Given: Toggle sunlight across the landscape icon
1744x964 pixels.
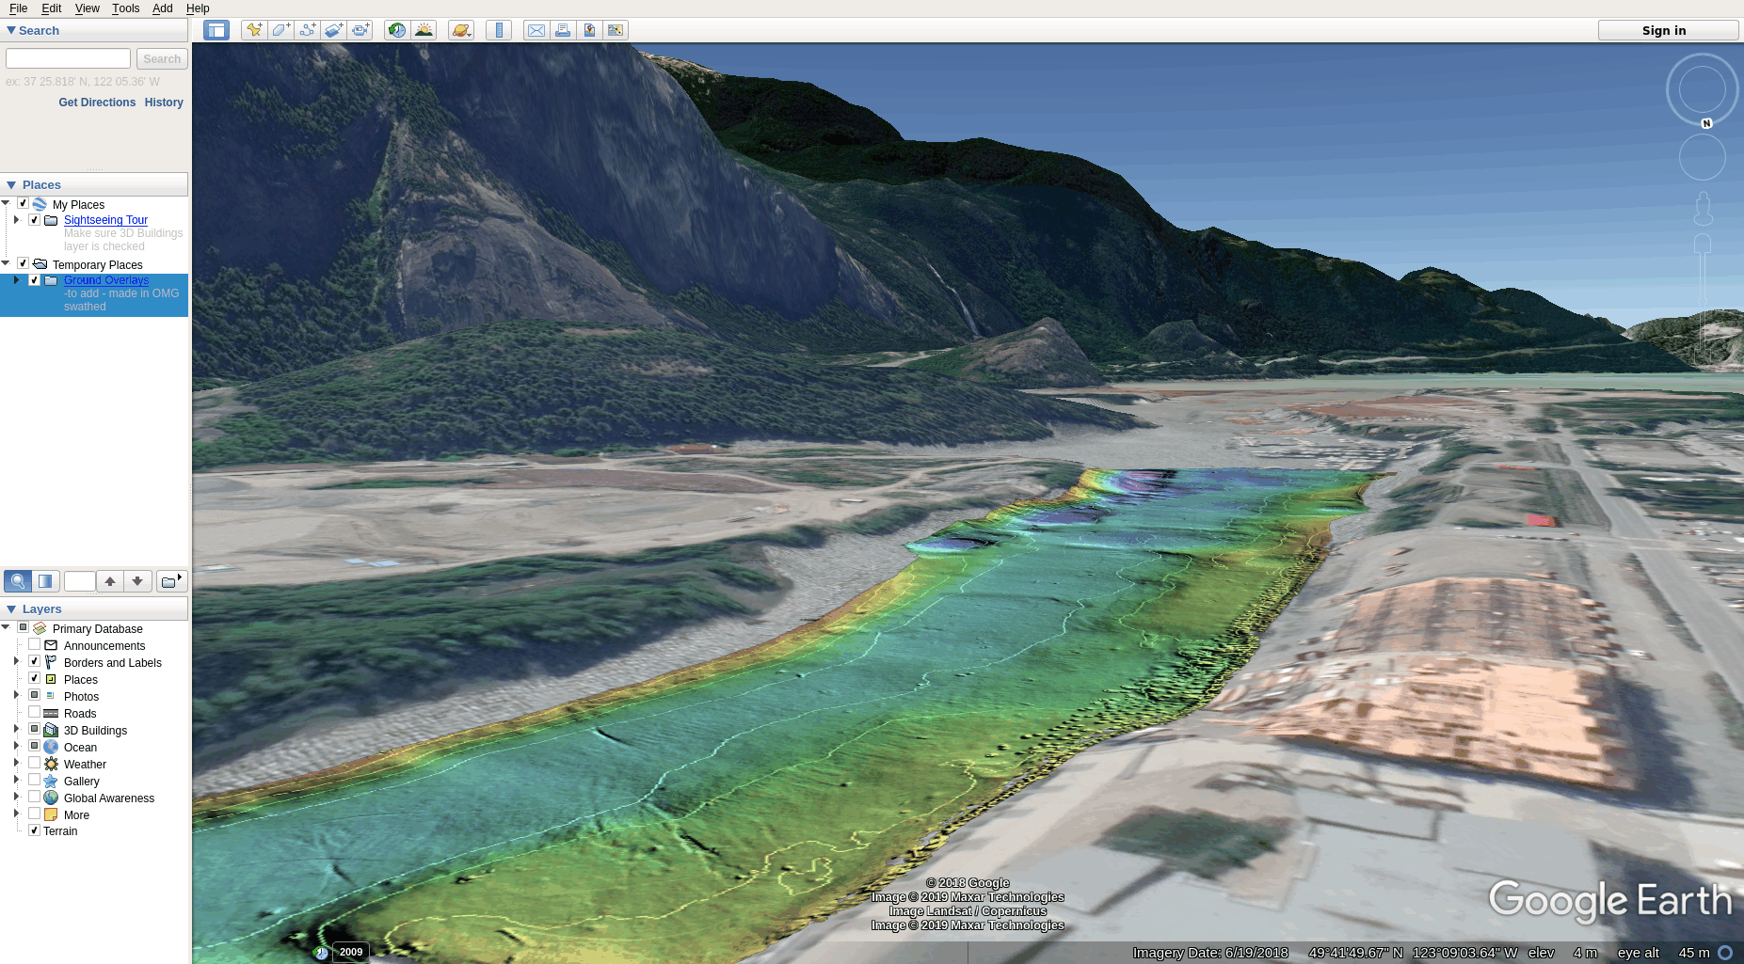Looking at the screenshot, I should point(424,30).
